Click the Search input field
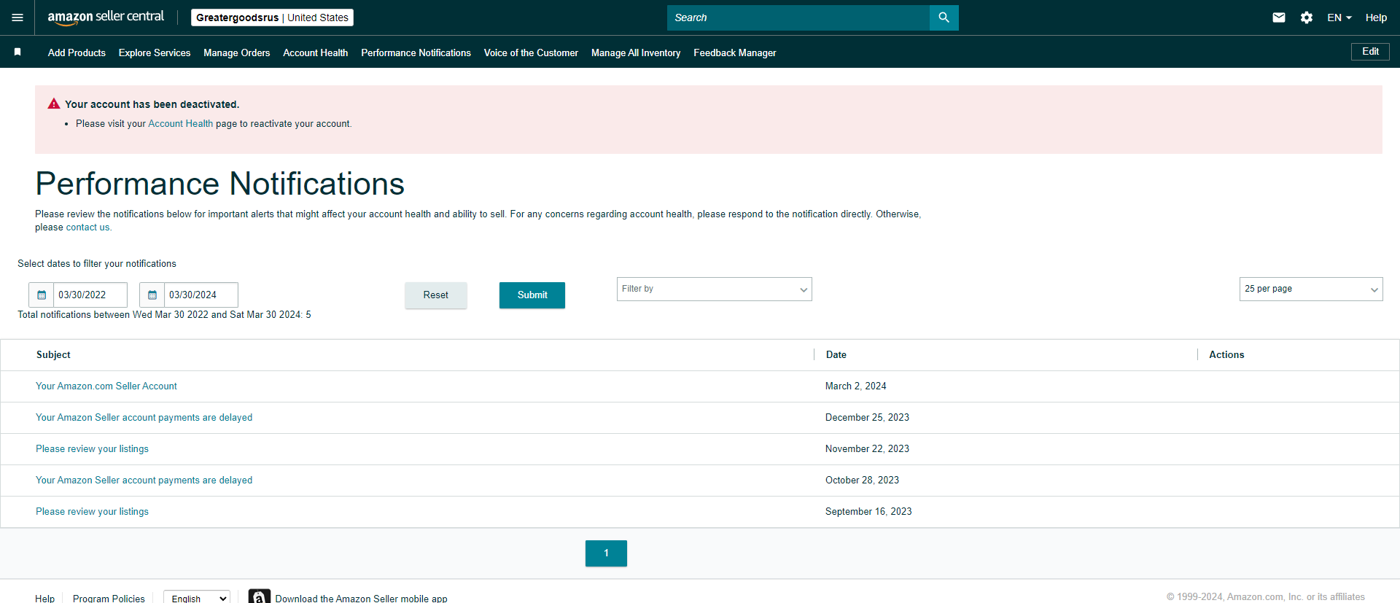 point(798,17)
